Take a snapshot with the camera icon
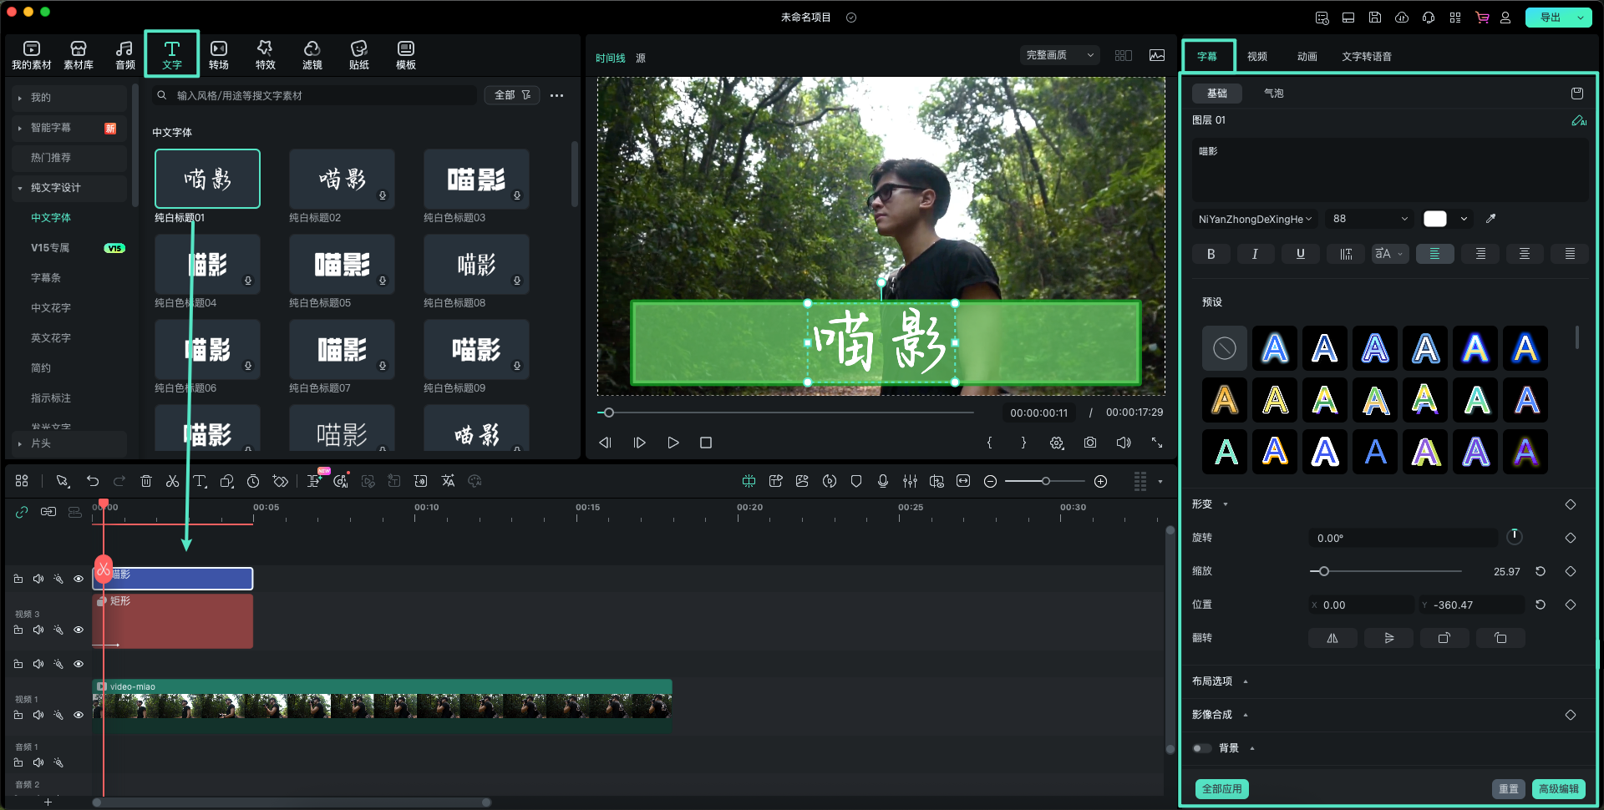Viewport: 1604px width, 810px height. 1090,443
